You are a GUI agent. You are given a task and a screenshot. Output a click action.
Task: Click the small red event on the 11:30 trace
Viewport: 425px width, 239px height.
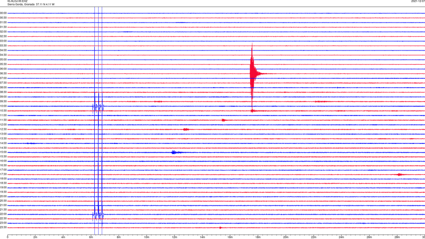pos(223,120)
